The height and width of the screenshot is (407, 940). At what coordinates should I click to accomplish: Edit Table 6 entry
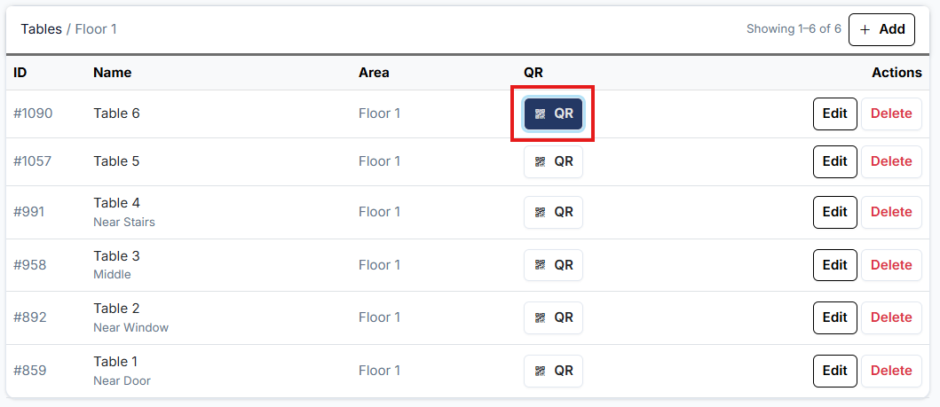pyautogui.click(x=834, y=113)
